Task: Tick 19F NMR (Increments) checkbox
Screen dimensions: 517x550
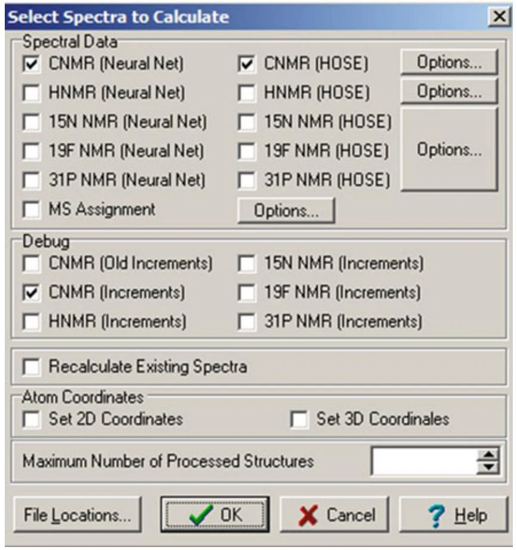Action: pos(247,293)
